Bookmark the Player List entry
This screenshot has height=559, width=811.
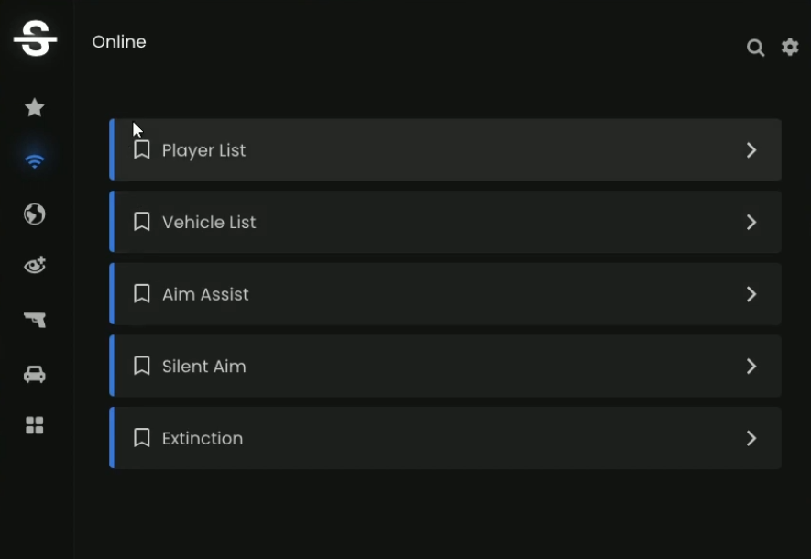(141, 149)
